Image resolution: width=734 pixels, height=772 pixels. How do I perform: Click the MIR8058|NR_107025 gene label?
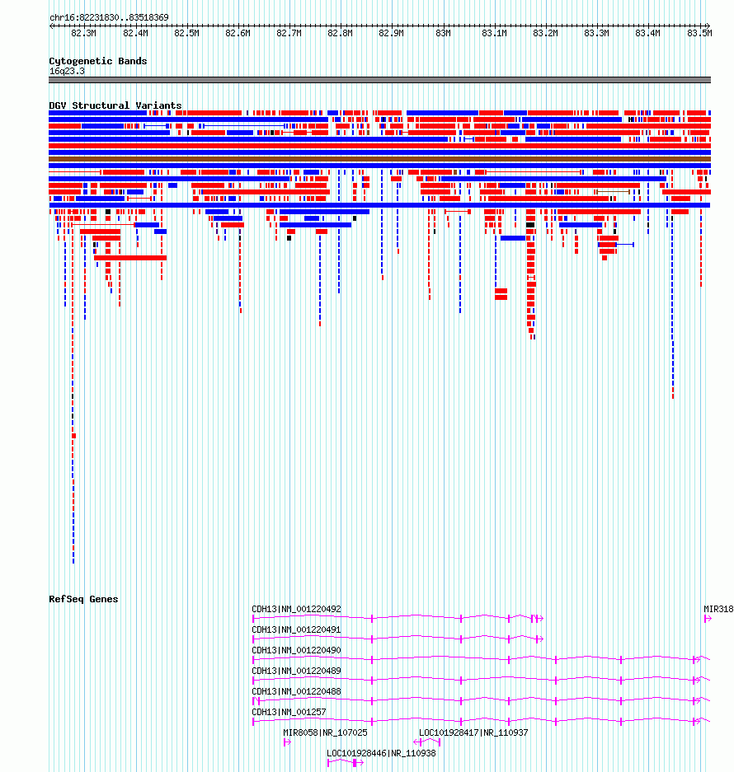(325, 732)
